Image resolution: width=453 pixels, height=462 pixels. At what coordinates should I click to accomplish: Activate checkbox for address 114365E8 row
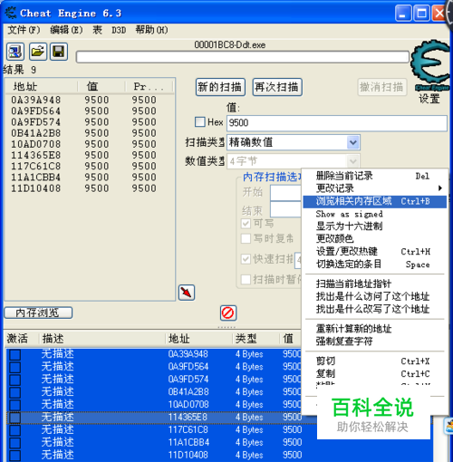point(14,418)
